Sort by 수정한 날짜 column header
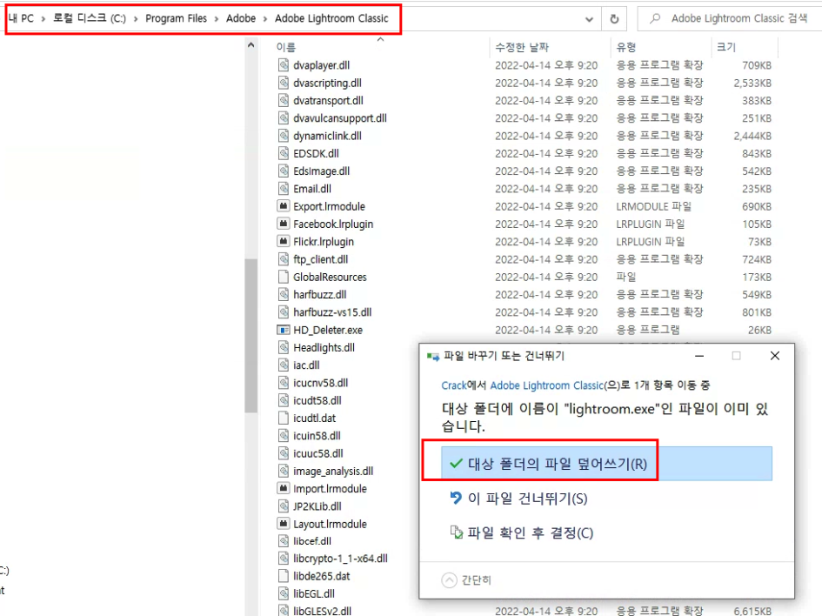 coord(522,47)
